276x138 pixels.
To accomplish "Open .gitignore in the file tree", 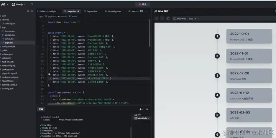I will point(6,58).
